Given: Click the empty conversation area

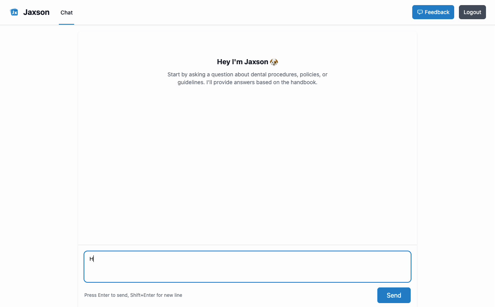Looking at the screenshot, I should coord(247,164).
